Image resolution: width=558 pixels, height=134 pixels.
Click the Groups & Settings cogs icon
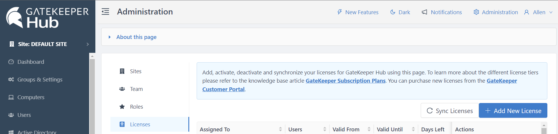coord(11,79)
